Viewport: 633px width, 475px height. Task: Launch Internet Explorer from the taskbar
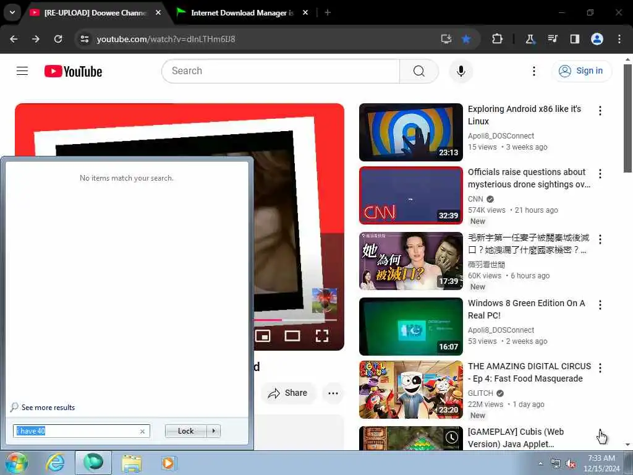55,463
